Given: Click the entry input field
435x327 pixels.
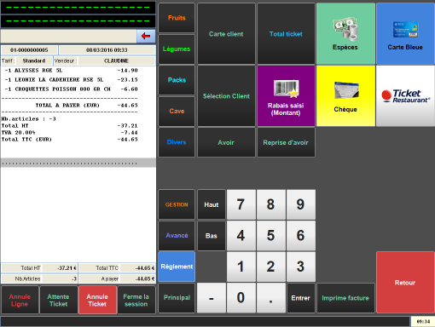Looking at the screenshot, I should coord(68,37).
